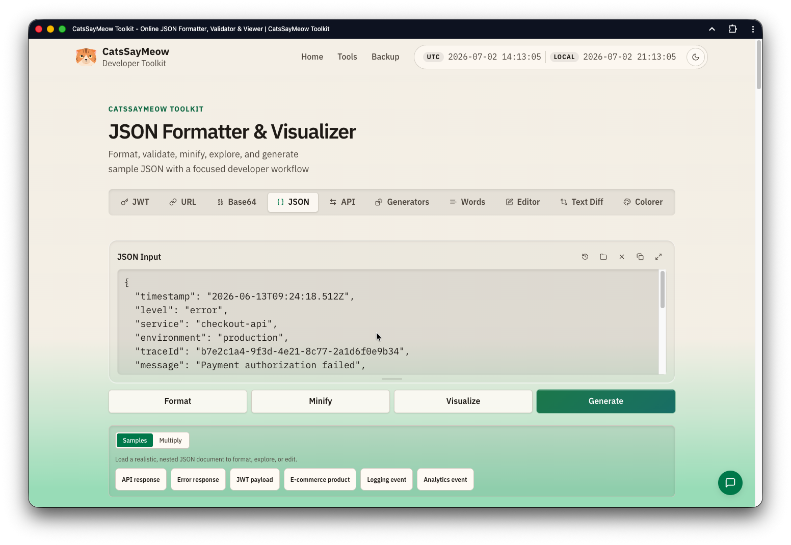Click the Minify button

(x=321, y=401)
